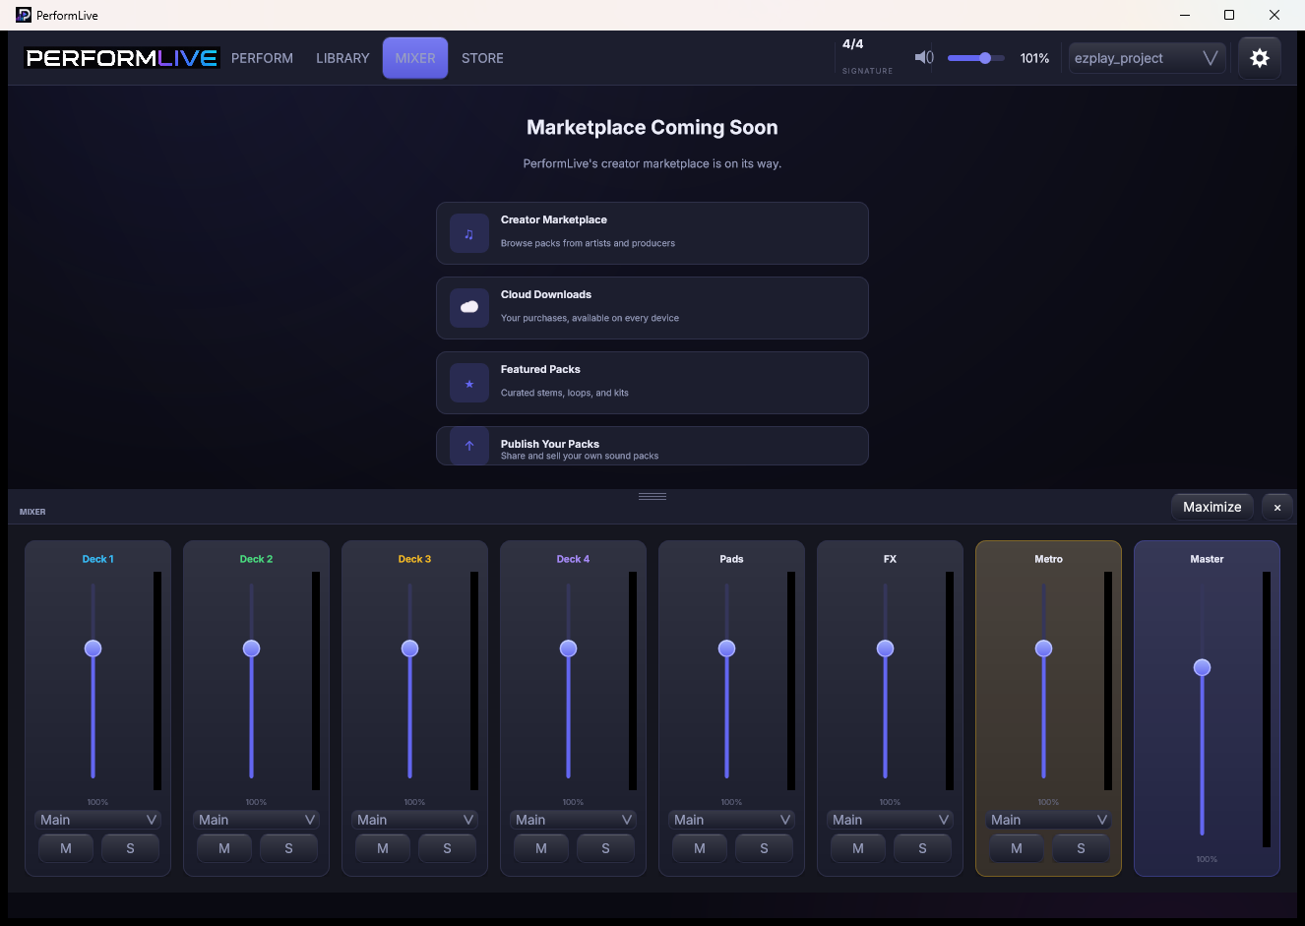Click the PerformLive logo

[122, 58]
